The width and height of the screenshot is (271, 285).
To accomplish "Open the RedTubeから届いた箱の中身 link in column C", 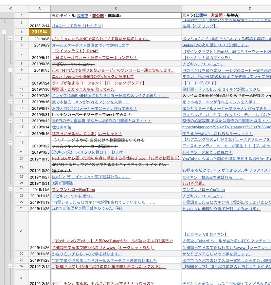I will click(x=117, y=158).
